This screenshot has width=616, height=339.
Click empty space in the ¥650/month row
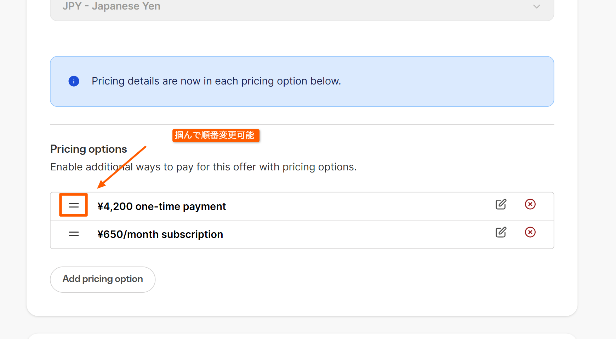[x=354, y=234]
